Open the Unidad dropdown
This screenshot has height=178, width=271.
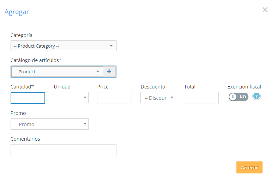point(71,98)
